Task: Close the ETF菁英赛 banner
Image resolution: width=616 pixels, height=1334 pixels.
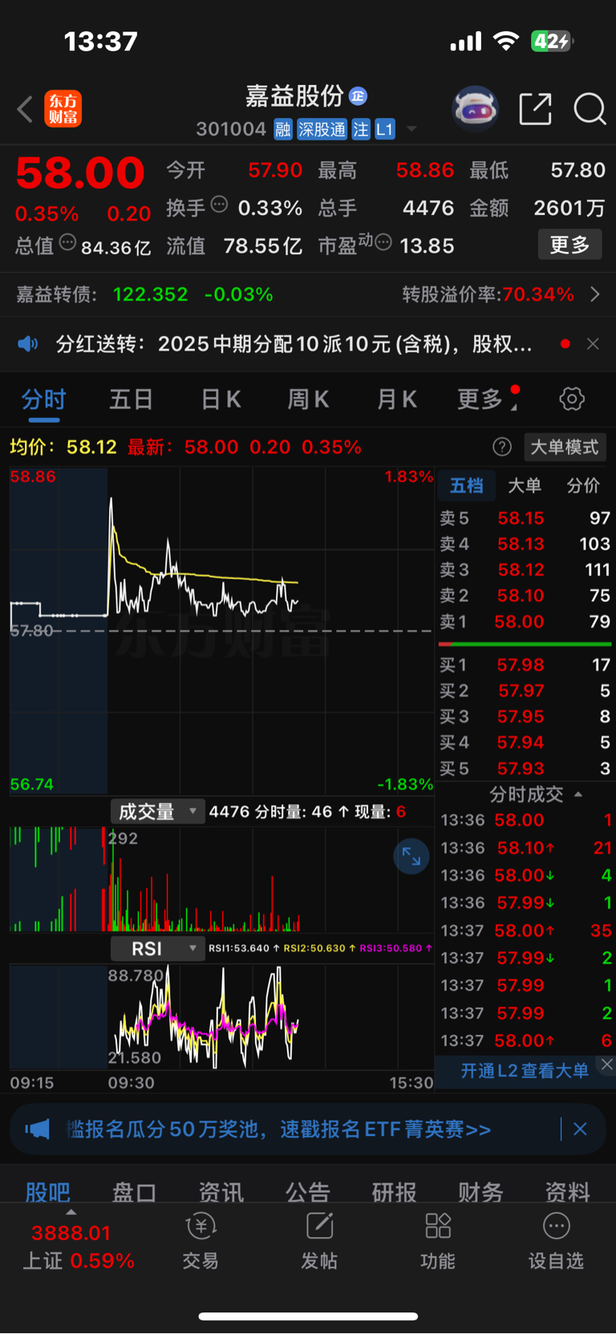Action: (580, 1129)
